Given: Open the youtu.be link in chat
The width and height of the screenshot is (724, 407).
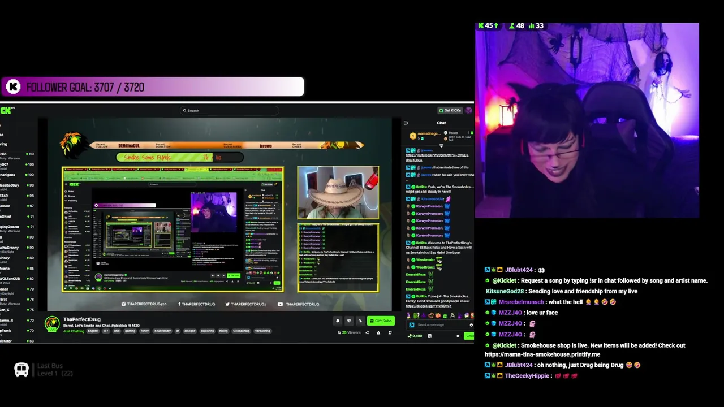Looking at the screenshot, I should 437,157.
